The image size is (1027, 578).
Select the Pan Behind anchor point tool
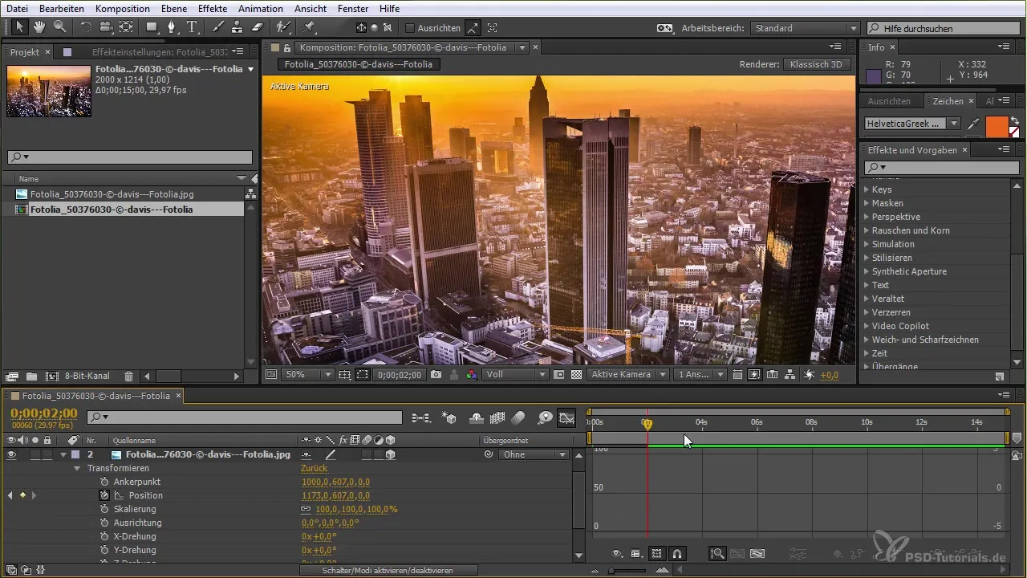(126, 26)
